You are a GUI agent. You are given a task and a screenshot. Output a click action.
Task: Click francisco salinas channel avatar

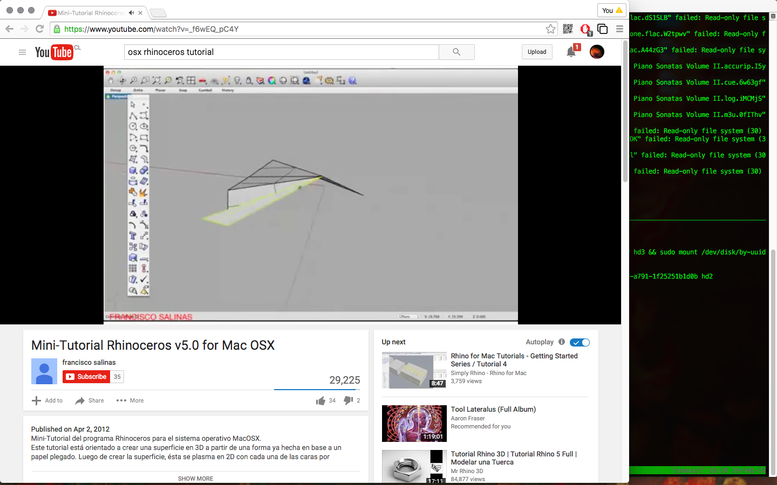pos(44,371)
